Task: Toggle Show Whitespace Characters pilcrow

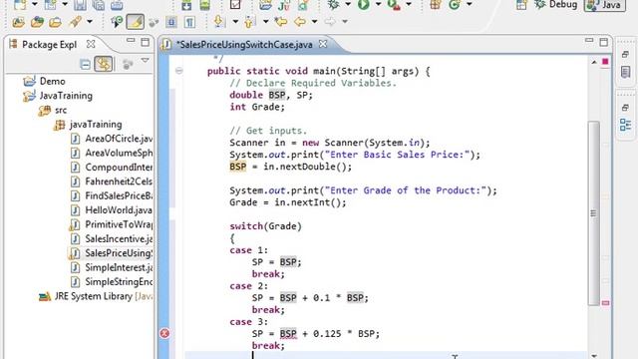Action: coord(189,22)
